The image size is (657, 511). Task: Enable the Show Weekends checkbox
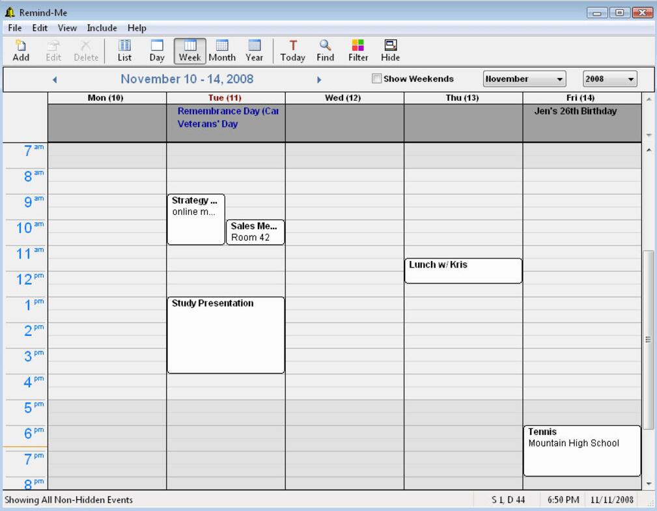[376, 79]
